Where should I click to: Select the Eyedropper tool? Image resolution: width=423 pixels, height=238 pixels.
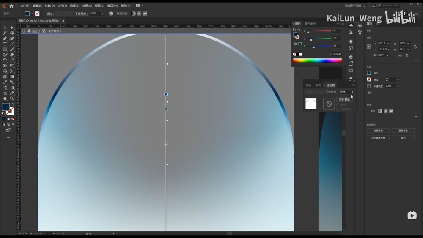5,82
